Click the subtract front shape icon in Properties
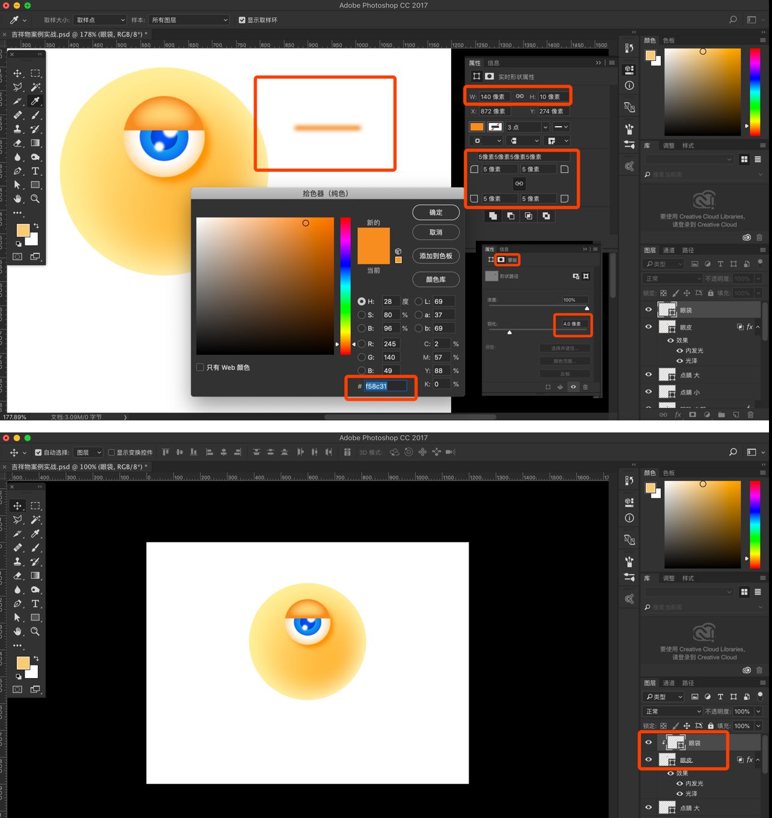The height and width of the screenshot is (818, 772). click(x=511, y=216)
